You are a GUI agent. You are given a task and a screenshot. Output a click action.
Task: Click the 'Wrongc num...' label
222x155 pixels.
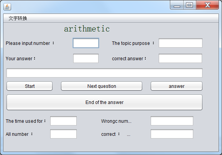pyautogui.click(x=116, y=121)
